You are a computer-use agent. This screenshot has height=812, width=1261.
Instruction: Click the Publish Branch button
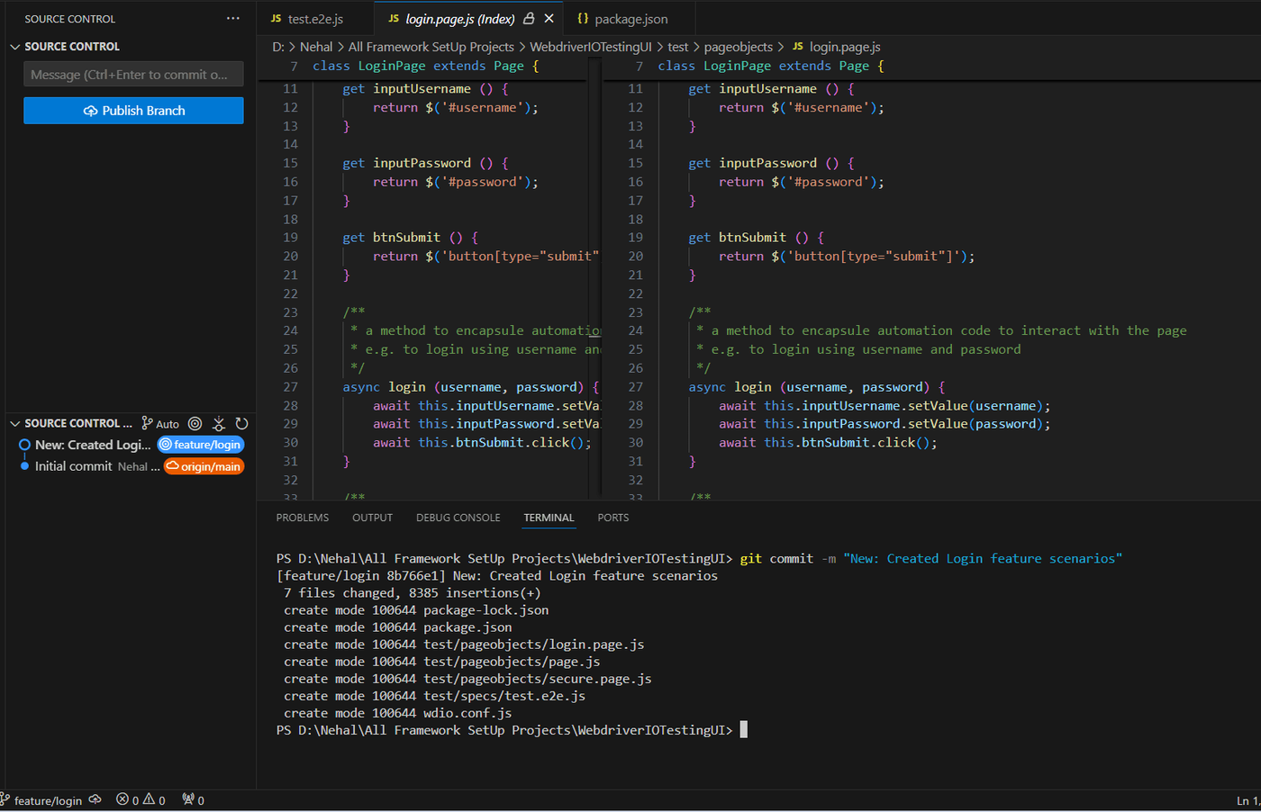pyautogui.click(x=133, y=111)
